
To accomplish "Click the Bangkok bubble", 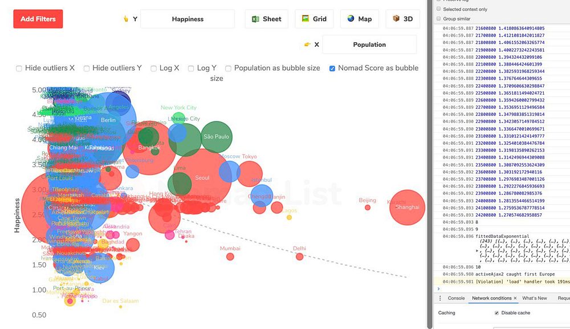I will pos(149,148).
